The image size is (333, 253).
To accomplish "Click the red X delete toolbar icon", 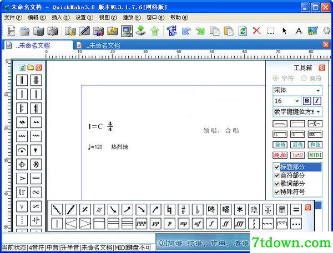I will point(256,31).
